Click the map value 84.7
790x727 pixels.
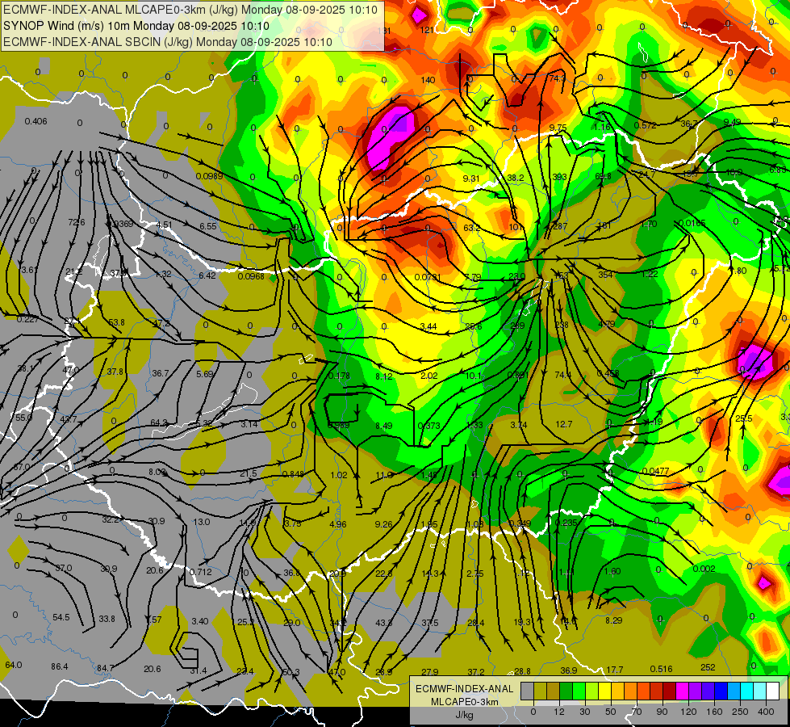105,668
